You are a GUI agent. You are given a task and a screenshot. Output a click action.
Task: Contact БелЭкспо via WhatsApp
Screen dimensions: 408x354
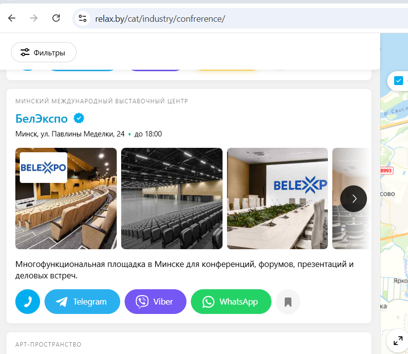231,302
